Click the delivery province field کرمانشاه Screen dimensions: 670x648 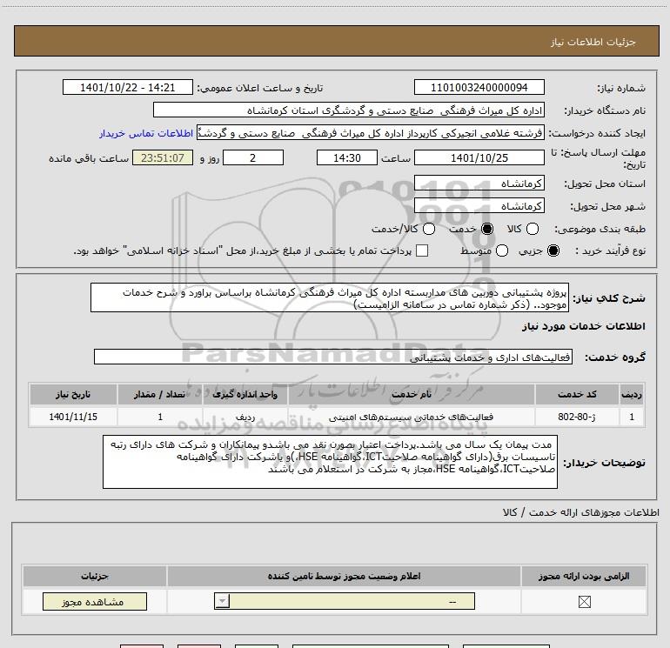479,184
